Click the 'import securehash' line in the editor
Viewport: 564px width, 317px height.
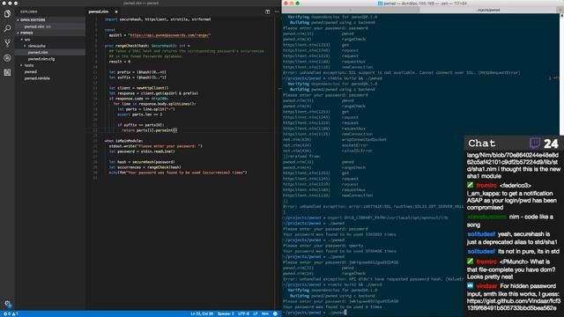pyautogui.click(x=158, y=19)
